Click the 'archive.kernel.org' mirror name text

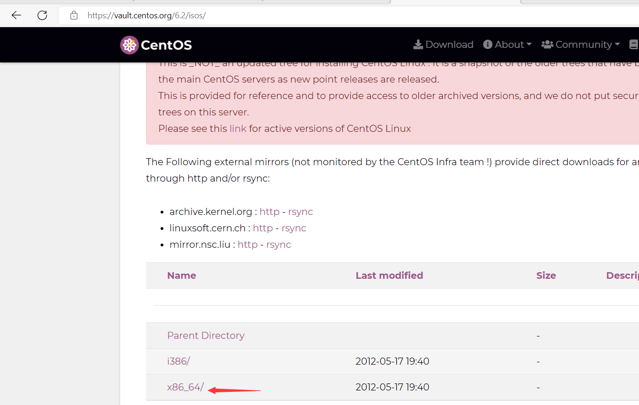pos(210,212)
